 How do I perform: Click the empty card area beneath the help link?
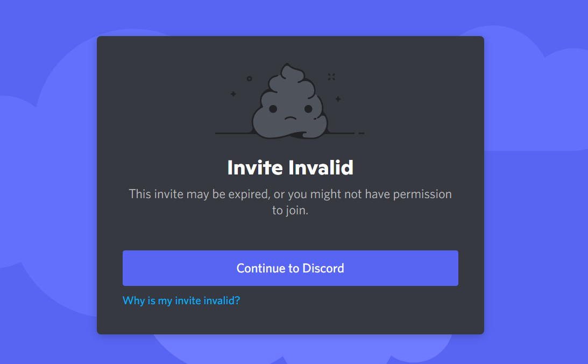coord(291,321)
